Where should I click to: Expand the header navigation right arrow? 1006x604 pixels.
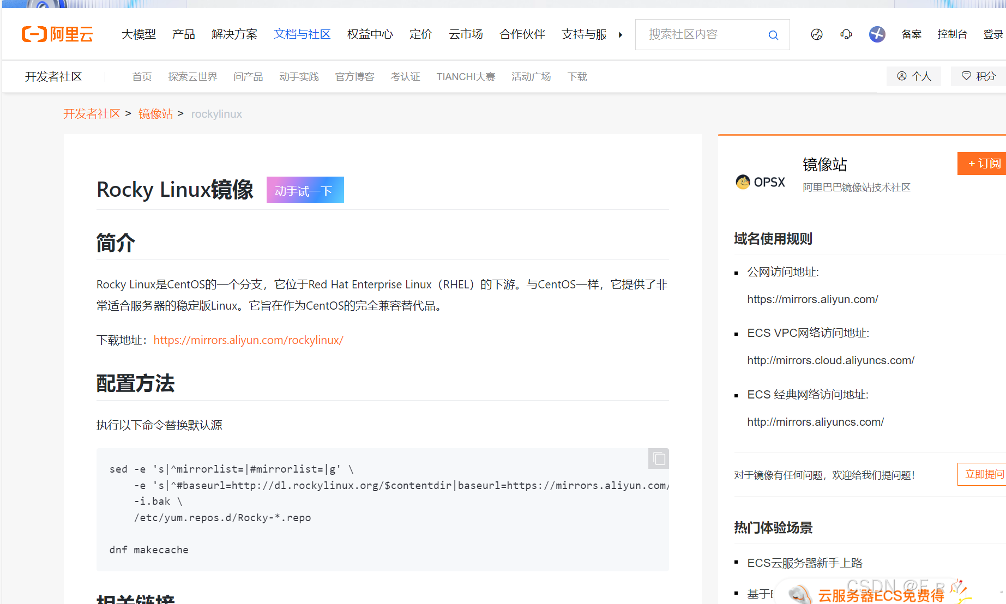coord(621,35)
